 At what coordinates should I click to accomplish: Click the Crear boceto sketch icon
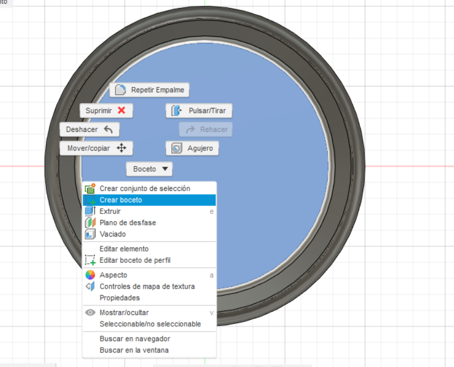(x=90, y=200)
